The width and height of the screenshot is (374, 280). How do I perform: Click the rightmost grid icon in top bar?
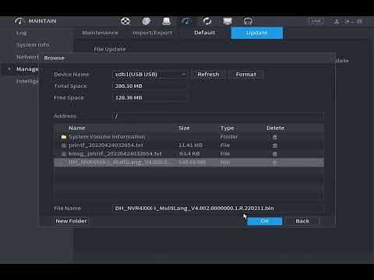tap(359, 22)
